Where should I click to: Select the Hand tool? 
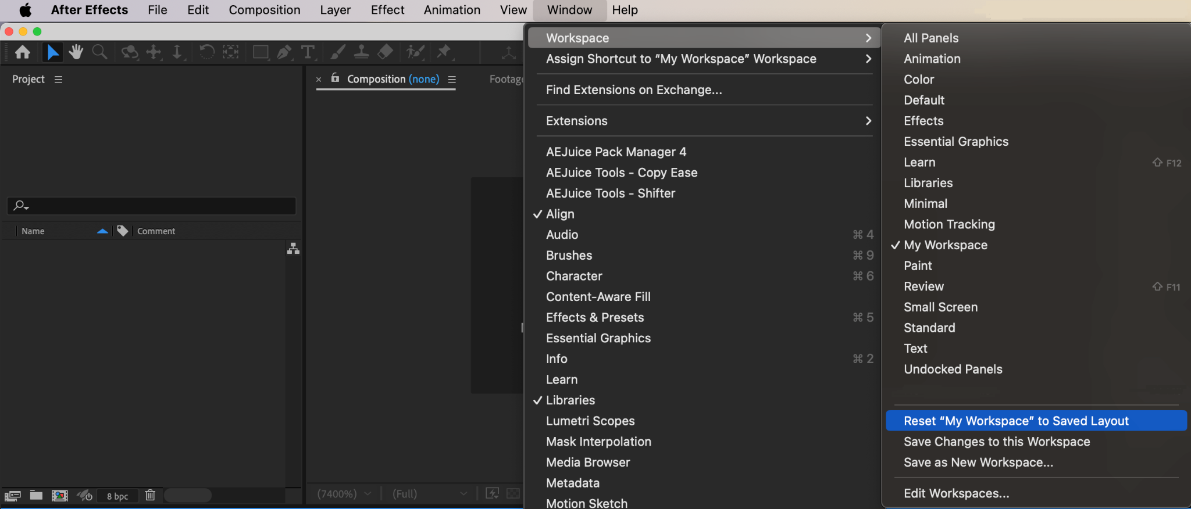pyautogui.click(x=76, y=52)
